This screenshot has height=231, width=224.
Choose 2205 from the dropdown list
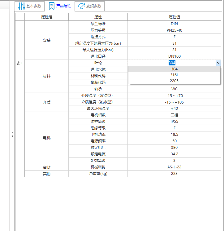[x=174, y=81]
